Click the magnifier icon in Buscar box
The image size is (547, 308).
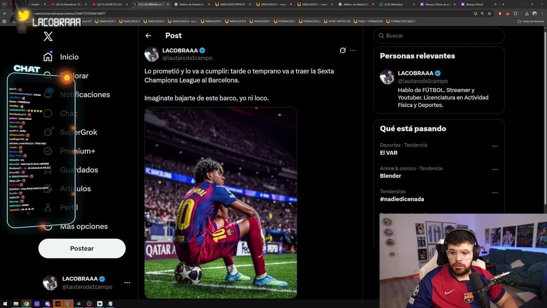[x=381, y=36]
